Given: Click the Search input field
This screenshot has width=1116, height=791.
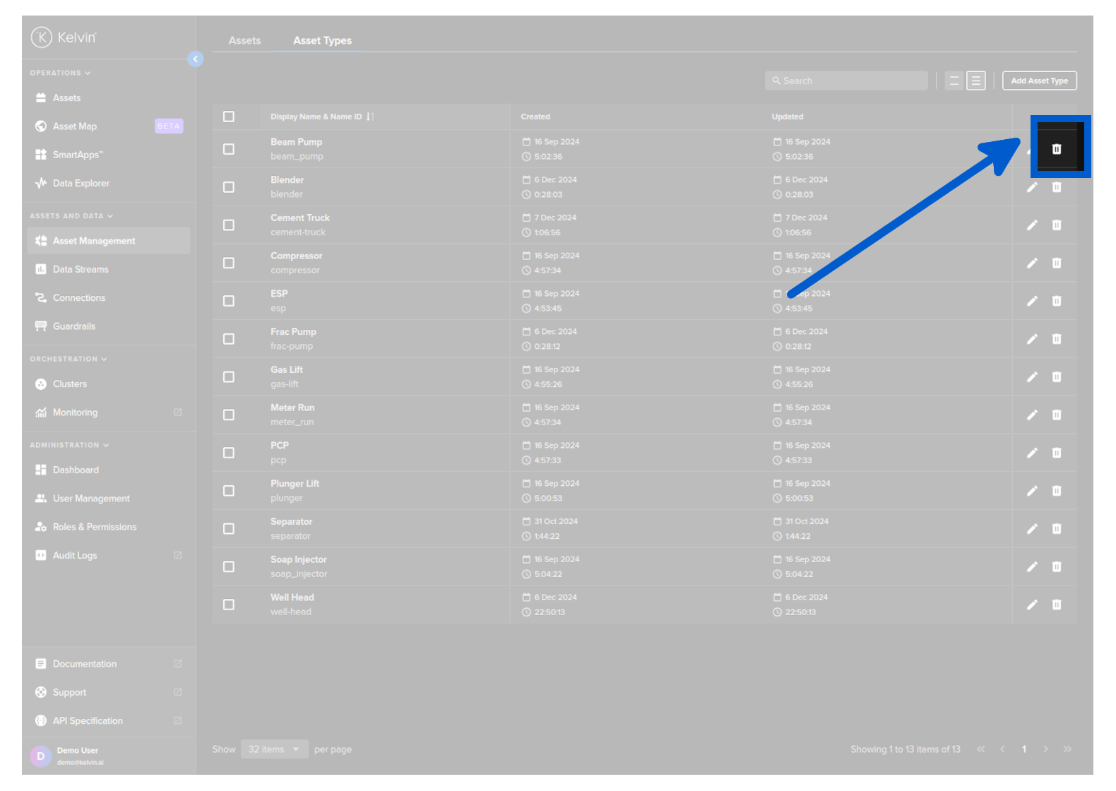Looking at the screenshot, I should tap(846, 81).
